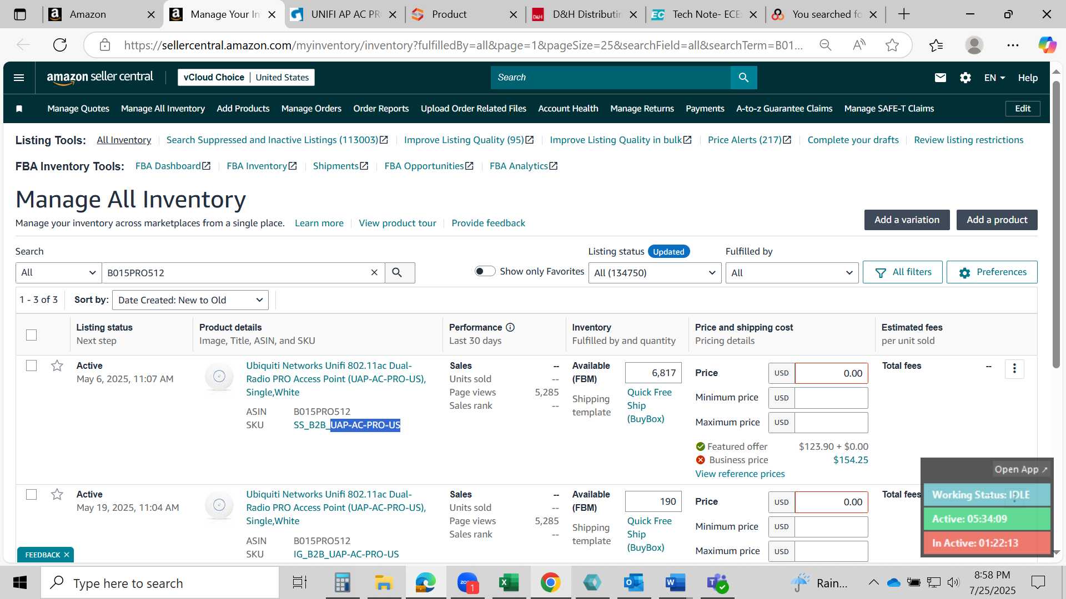The image size is (1066, 599).
Task: Open Google Chrome from the taskbar
Action: click(550, 583)
